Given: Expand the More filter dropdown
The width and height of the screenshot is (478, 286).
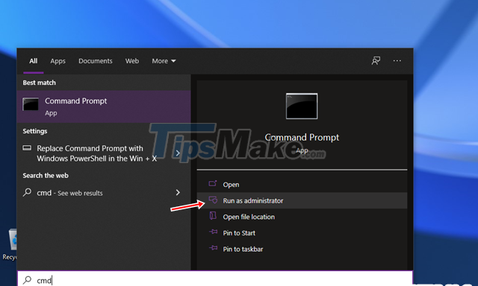Looking at the screenshot, I should 164,61.
